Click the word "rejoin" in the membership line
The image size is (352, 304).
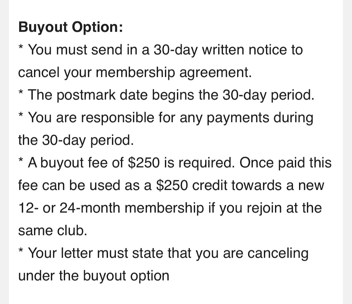pos(253,208)
